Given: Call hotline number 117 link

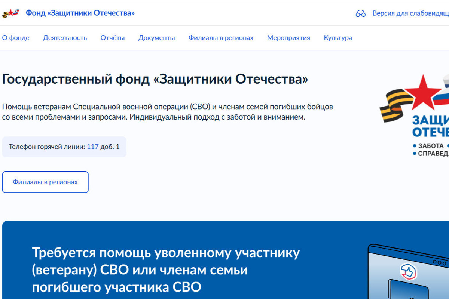Looking at the screenshot, I should coord(93,147).
